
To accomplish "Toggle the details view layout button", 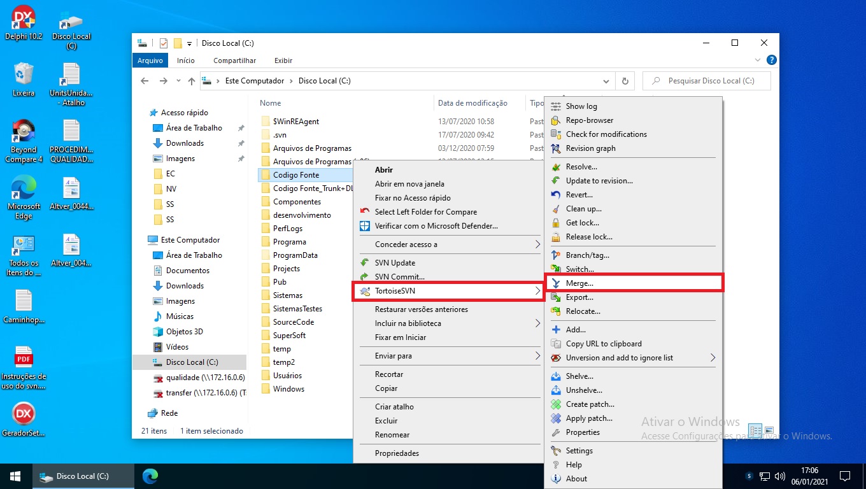I will [x=755, y=431].
